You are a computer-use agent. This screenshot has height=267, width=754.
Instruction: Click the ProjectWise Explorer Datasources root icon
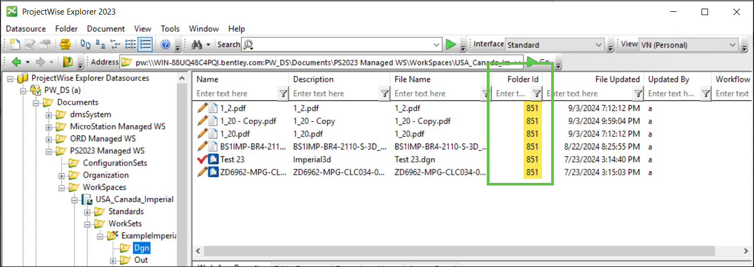point(23,78)
